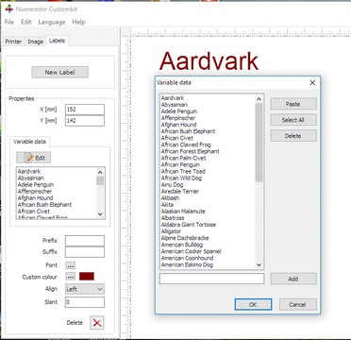
Task: Open the Language menu
Action: [x=52, y=22]
